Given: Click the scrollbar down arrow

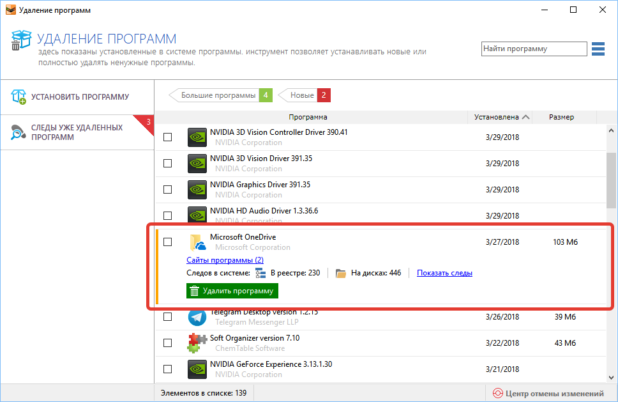Looking at the screenshot, I should [612, 378].
